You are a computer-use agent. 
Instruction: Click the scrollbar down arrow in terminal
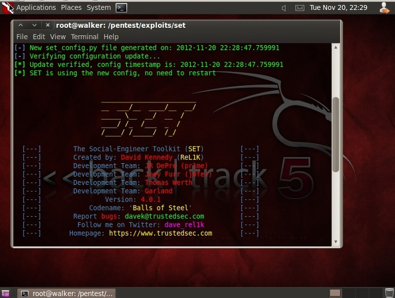click(x=335, y=242)
